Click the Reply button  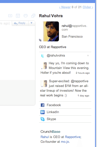coord(20,23)
